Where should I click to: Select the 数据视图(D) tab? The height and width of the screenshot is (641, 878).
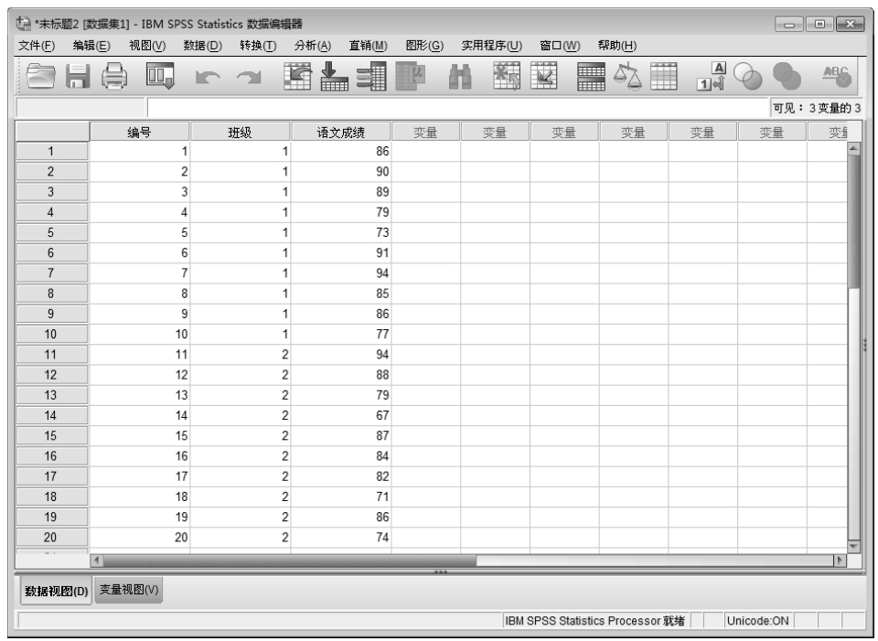56,592
